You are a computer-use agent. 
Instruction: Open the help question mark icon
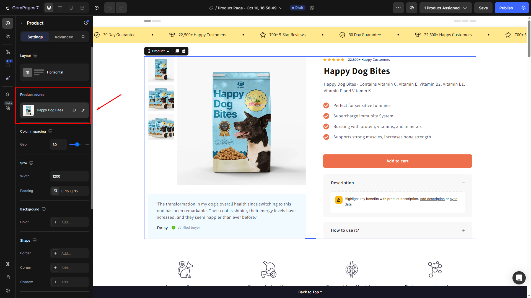point(8,291)
